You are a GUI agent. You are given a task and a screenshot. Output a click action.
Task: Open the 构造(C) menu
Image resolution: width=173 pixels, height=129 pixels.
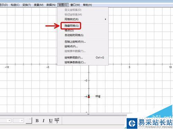[x=15, y=5]
